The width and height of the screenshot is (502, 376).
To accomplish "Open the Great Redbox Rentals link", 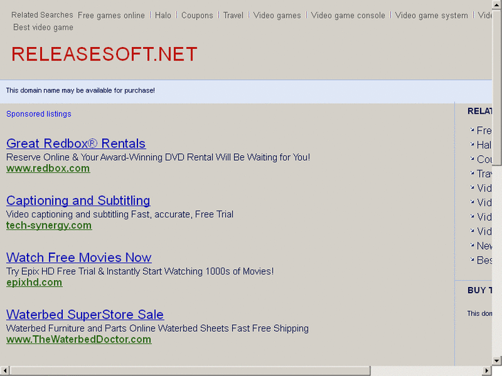I will pyautogui.click(x=76, y=144).
